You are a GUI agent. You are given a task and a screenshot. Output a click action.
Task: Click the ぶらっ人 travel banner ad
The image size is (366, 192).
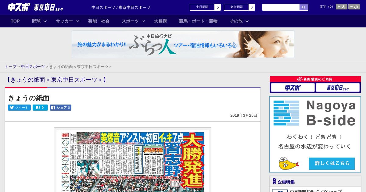pyautogui.click(x=183, y=44)
